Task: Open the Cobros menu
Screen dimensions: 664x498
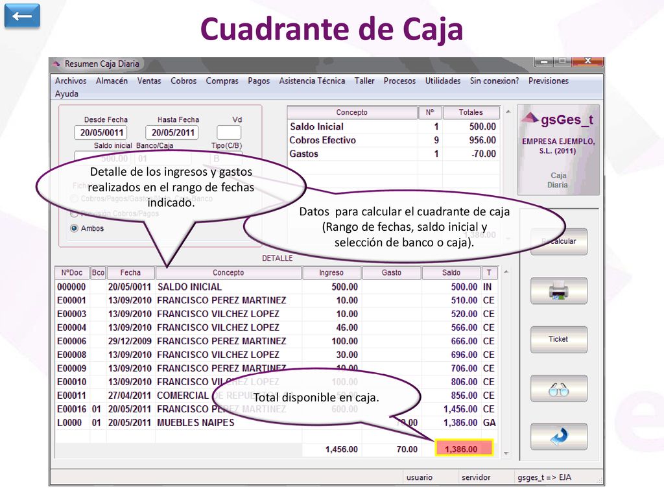Action: point(184,81)
